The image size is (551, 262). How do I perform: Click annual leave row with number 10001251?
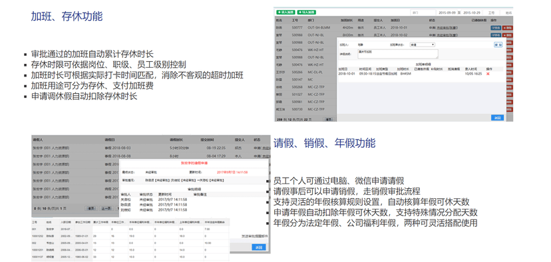click(130, 250)
